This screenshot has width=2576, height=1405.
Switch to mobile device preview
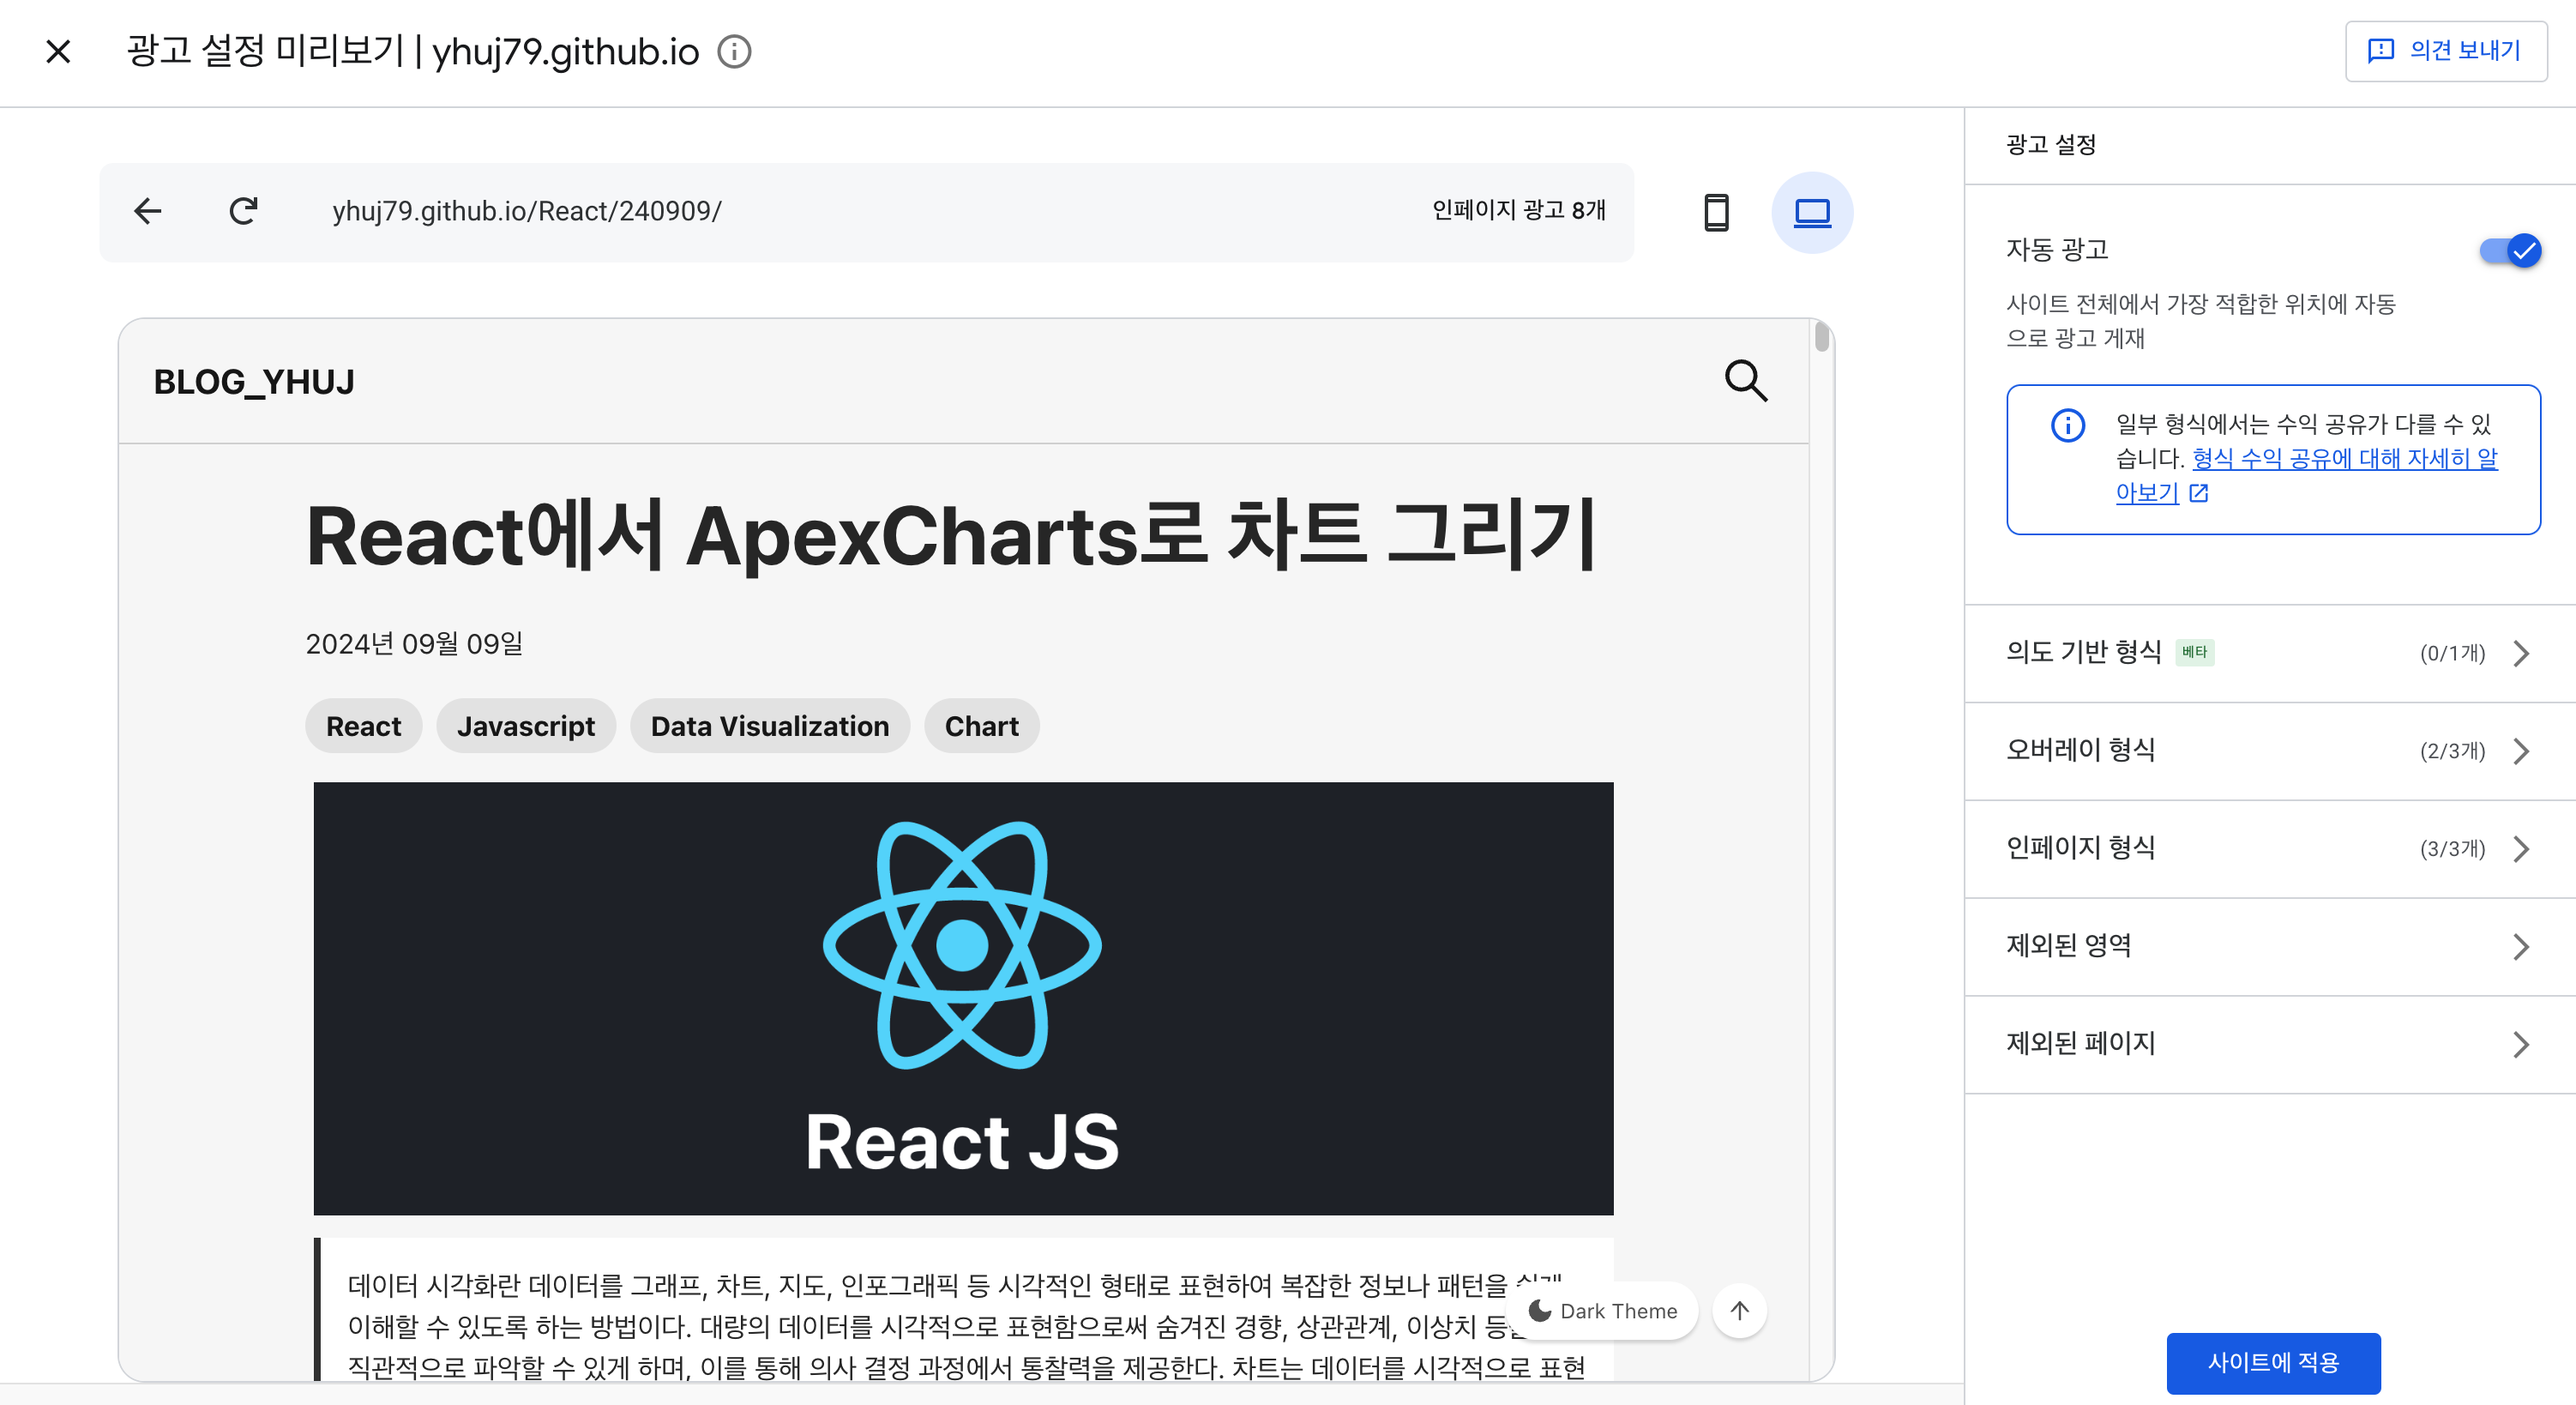coord(1716,212)
